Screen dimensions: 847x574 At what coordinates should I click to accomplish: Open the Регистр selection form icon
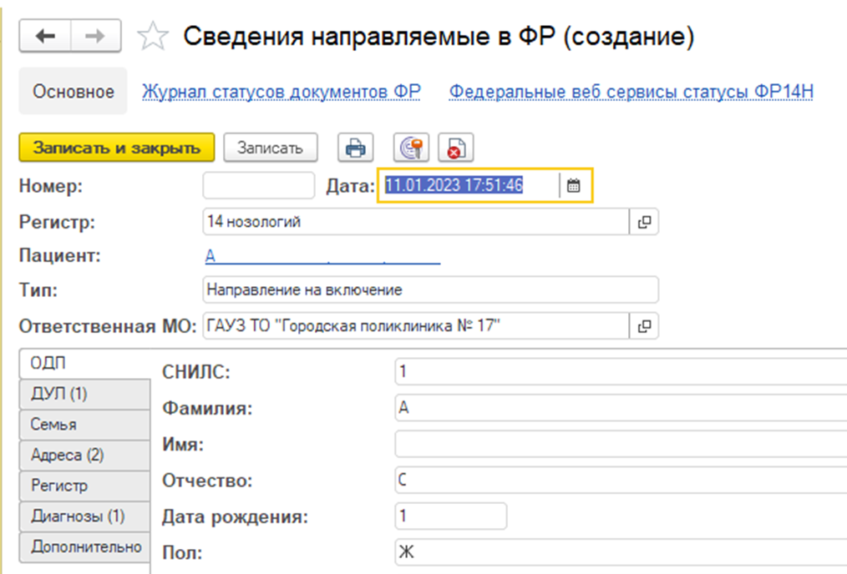coord(643,222)
